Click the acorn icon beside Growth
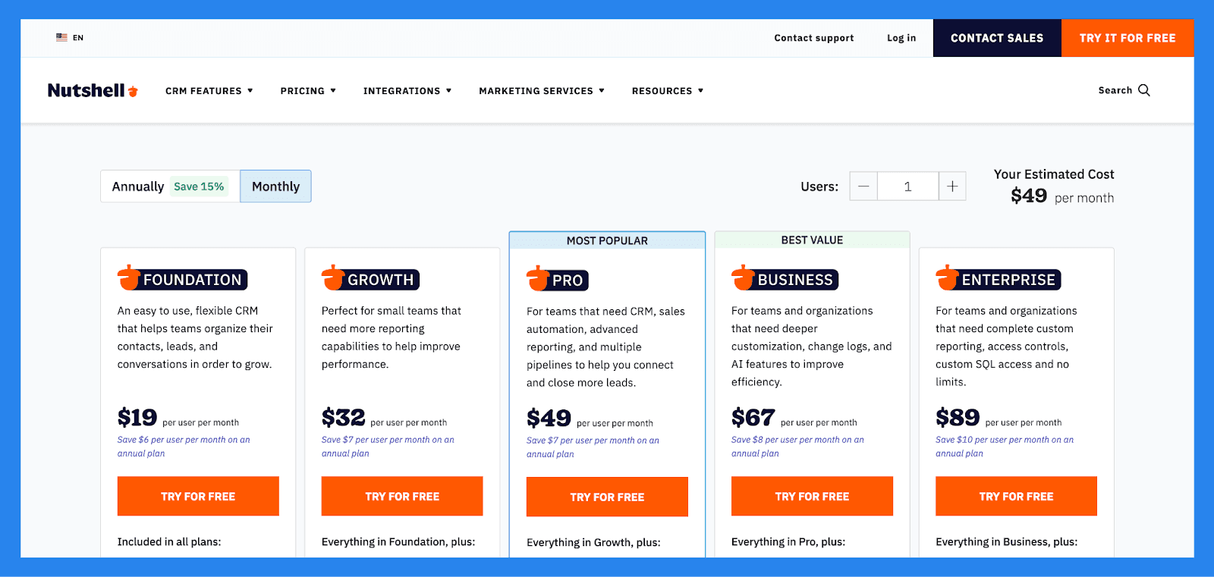 click(332, 278)
